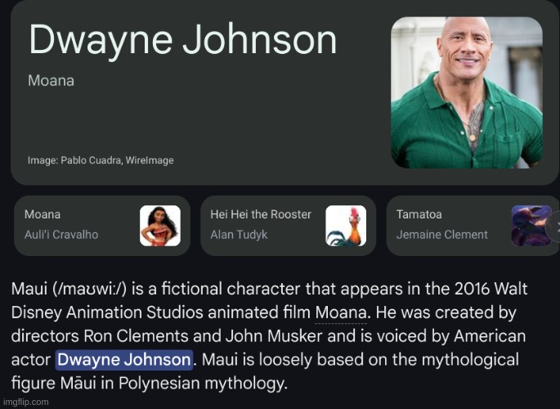The image size is (560, 409).
Task: Open Dwayne Johnson's photo thumbnail
Action: (467, 92)
